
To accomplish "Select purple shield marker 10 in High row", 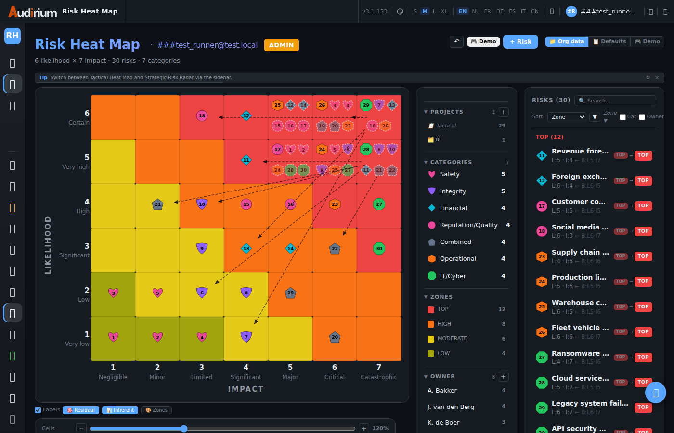I will pos(202,204).
